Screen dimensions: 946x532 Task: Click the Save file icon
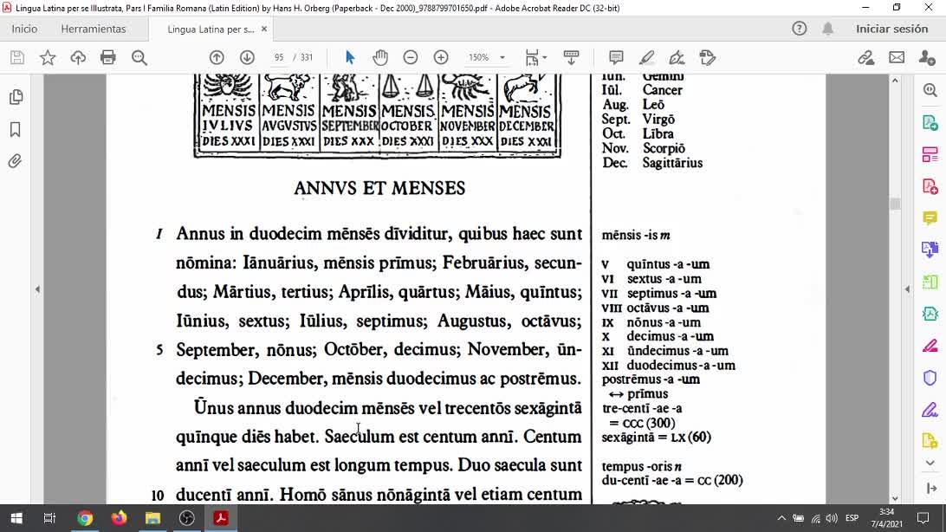point(17,57)
